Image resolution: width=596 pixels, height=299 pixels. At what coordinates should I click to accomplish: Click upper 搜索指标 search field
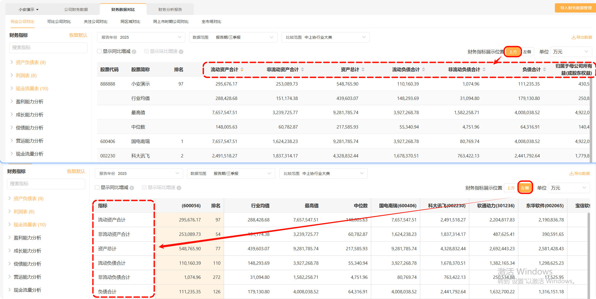(48, 48)
